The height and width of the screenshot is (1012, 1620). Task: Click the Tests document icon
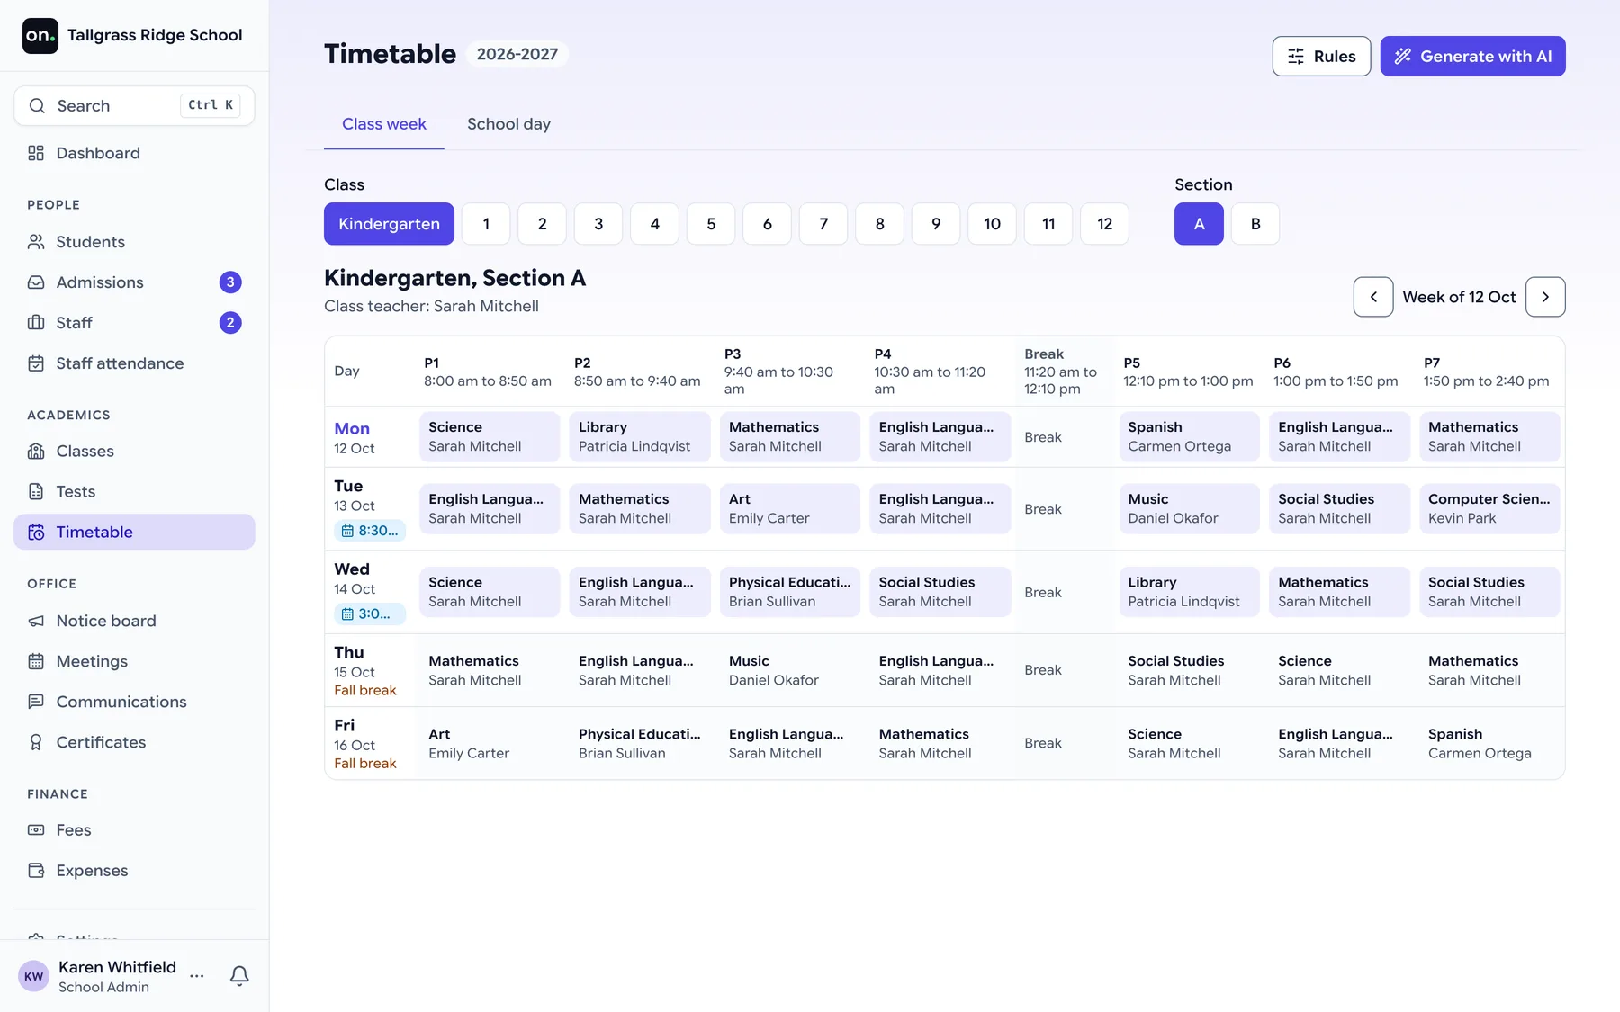pyautogui.click(x=36, y=492)
